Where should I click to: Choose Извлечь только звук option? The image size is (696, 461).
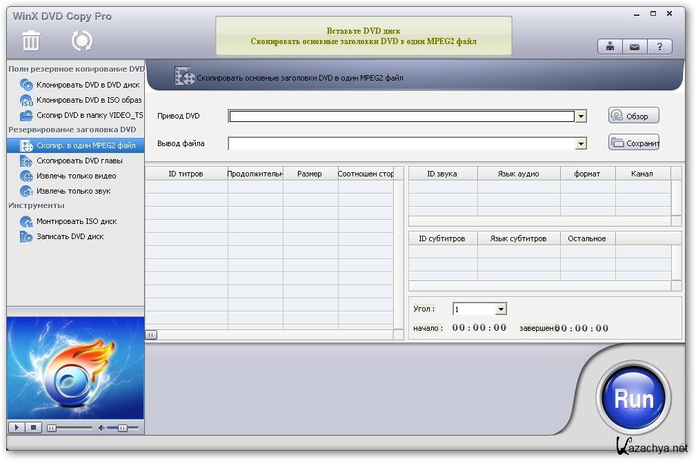(x=73, y=191)
